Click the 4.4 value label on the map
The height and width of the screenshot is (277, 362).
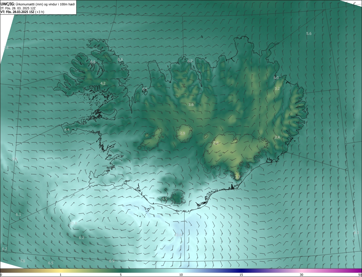coord(67,130)
